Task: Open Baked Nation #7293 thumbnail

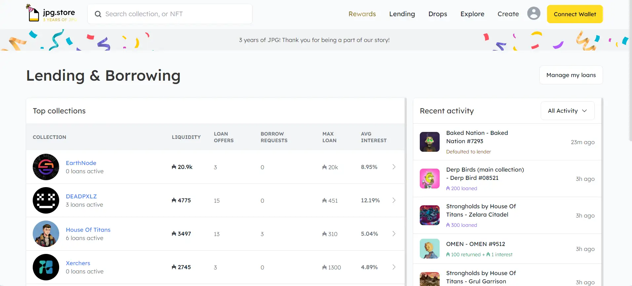Action: [x=429, y=142]
